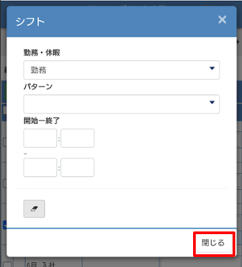Open the 勤務・休暇 dropdown showing 勤務

121,70
